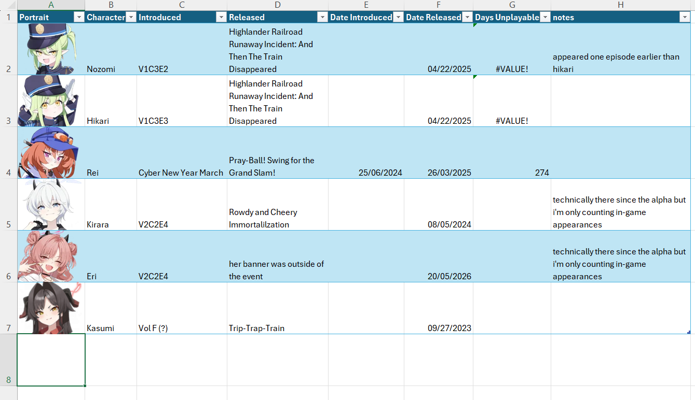
Task: Click Eri's portrait picture
Action: point(48,256)
